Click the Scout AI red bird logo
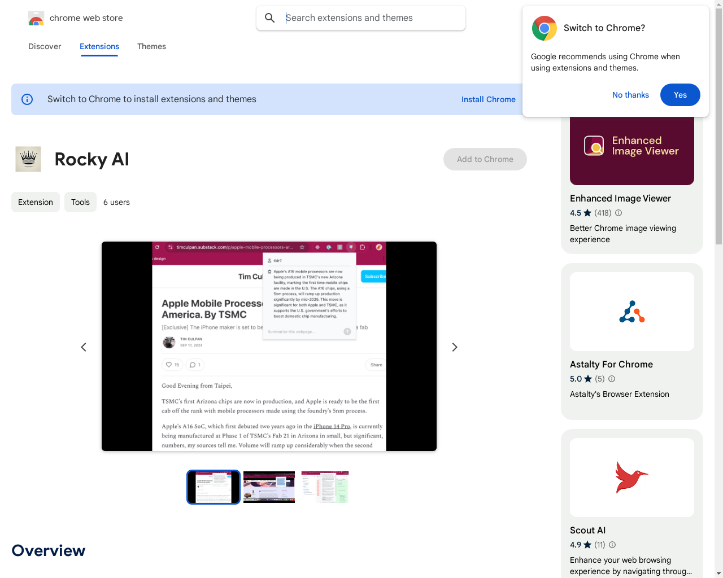723x578 pixels. [632, 478]
